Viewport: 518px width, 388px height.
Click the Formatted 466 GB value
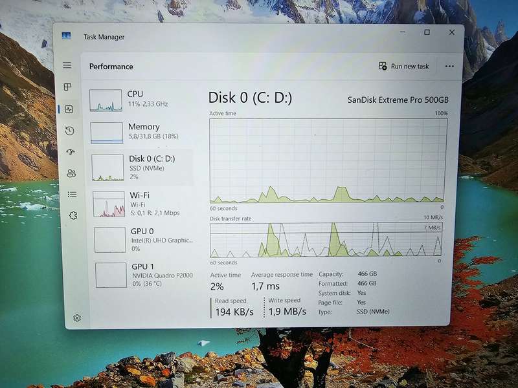point(366,283)
